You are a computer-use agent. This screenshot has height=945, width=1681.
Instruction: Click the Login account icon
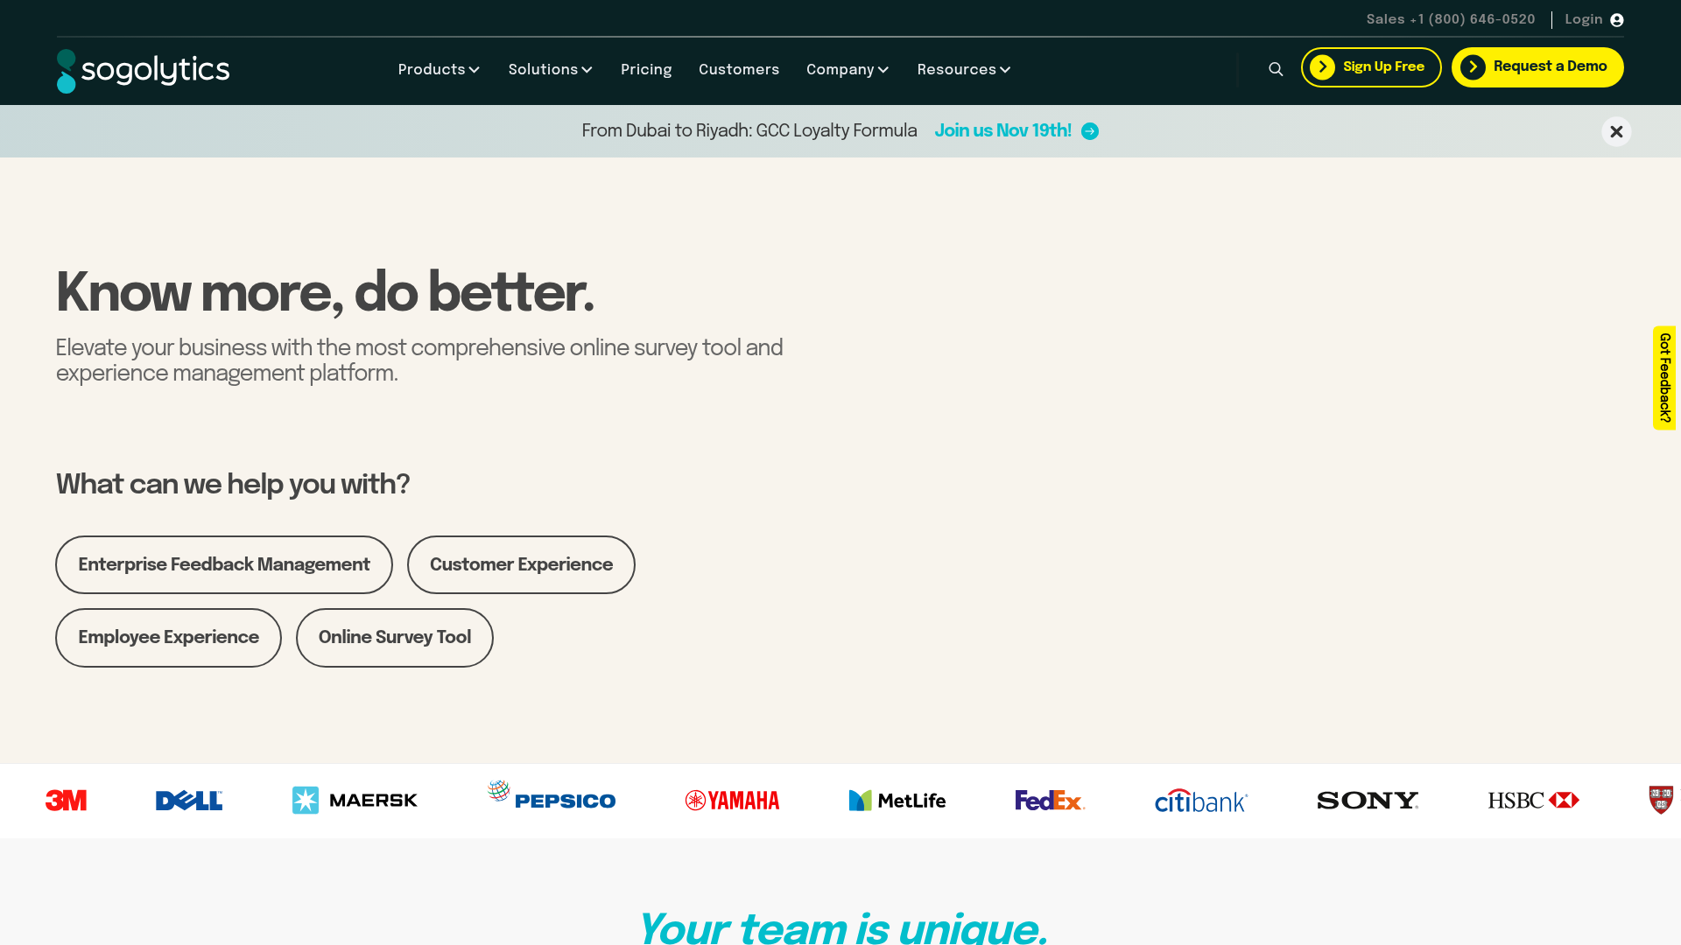(x=1616, y=19)
